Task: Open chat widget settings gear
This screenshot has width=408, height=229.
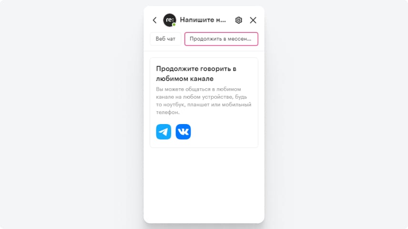Action: 239,20
